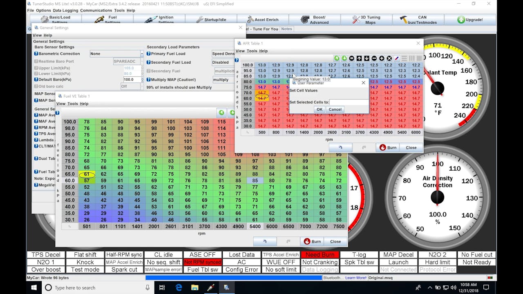The image size is (523, 294).
Task: Click help icon beside Multiply MAP (Caution!)
Action: coord(149,80)
